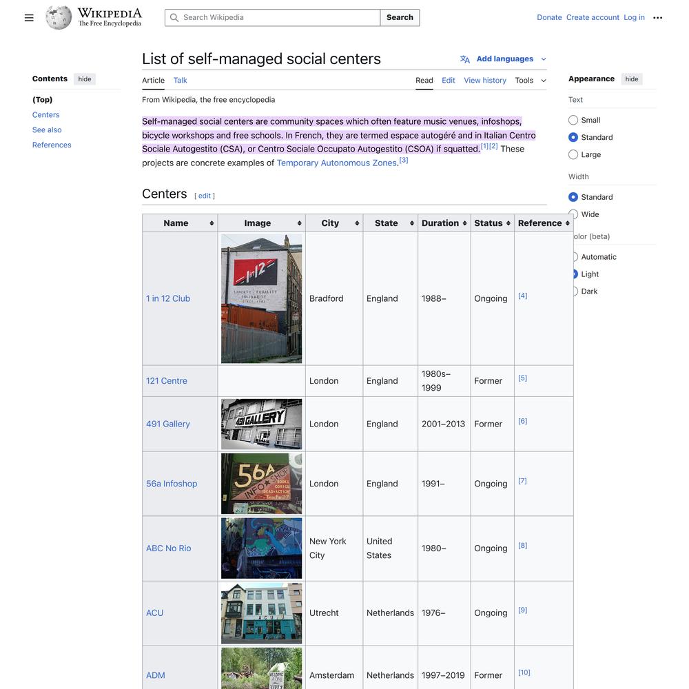
Task: Hide the Appearance panel
Action: pyautogui.click(x=631, y=79)
